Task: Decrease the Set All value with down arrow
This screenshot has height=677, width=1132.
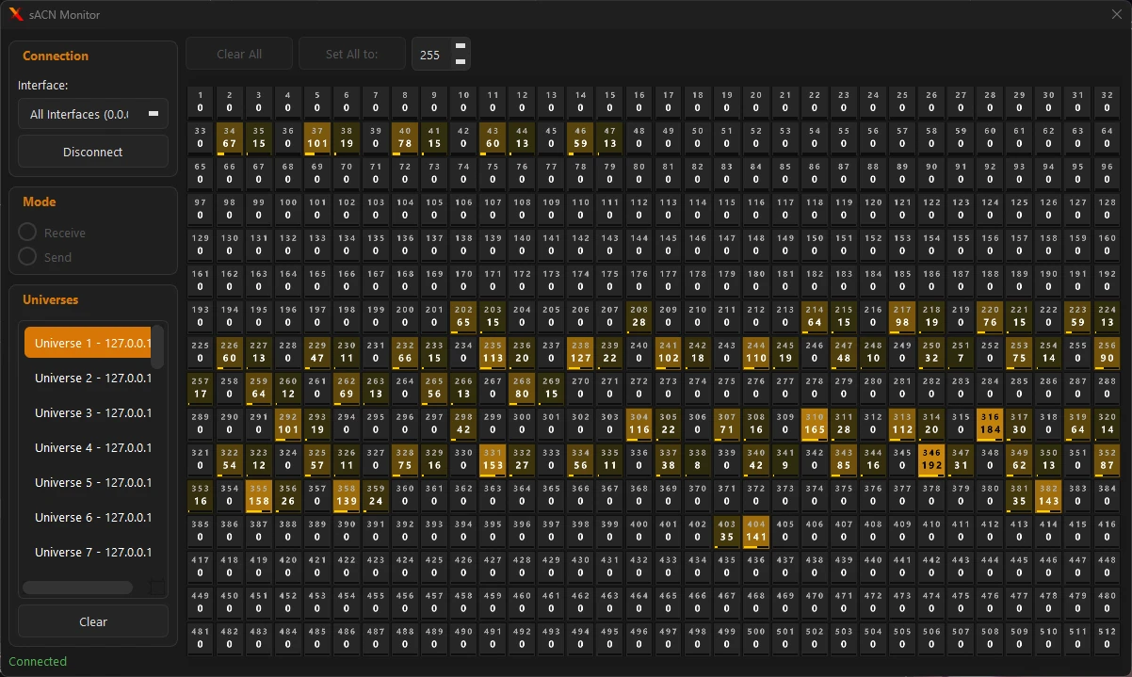Action: click(461, 61)
